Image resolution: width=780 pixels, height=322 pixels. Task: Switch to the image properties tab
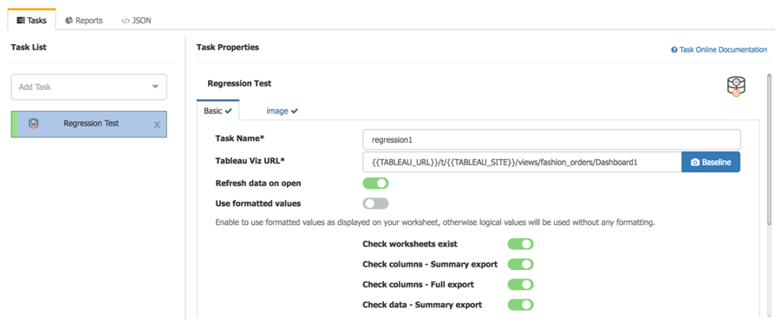(282, 111)
